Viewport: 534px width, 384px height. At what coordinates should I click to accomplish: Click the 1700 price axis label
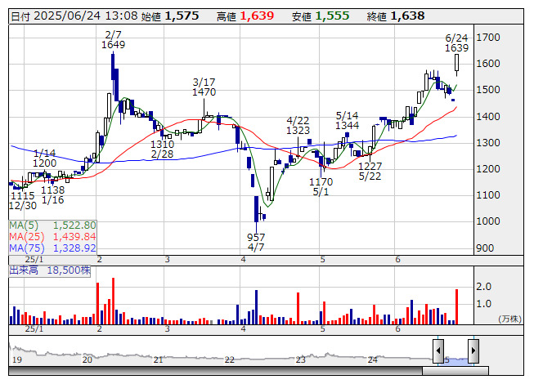click(488, 38)
